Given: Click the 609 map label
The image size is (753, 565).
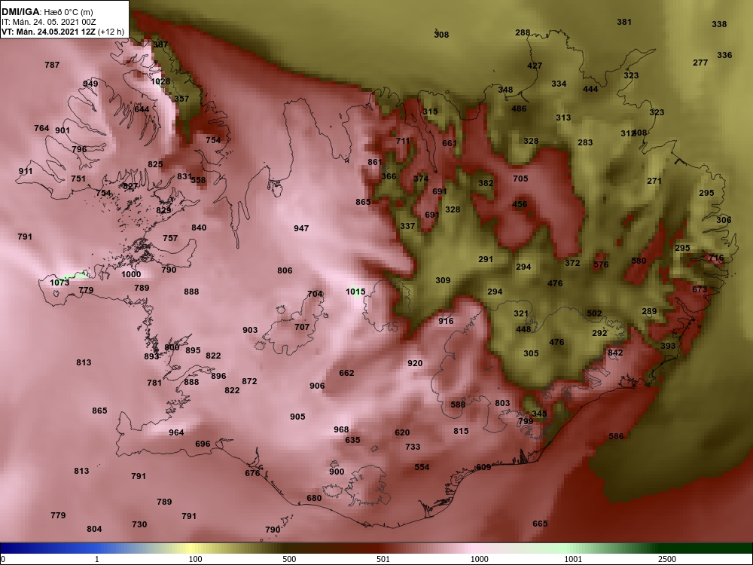Looking at the screenshot, I should coord(483,467).
